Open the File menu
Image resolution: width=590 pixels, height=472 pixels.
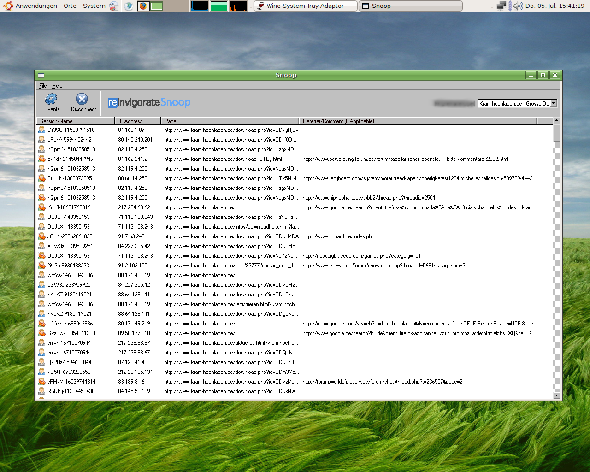point(43,86)
